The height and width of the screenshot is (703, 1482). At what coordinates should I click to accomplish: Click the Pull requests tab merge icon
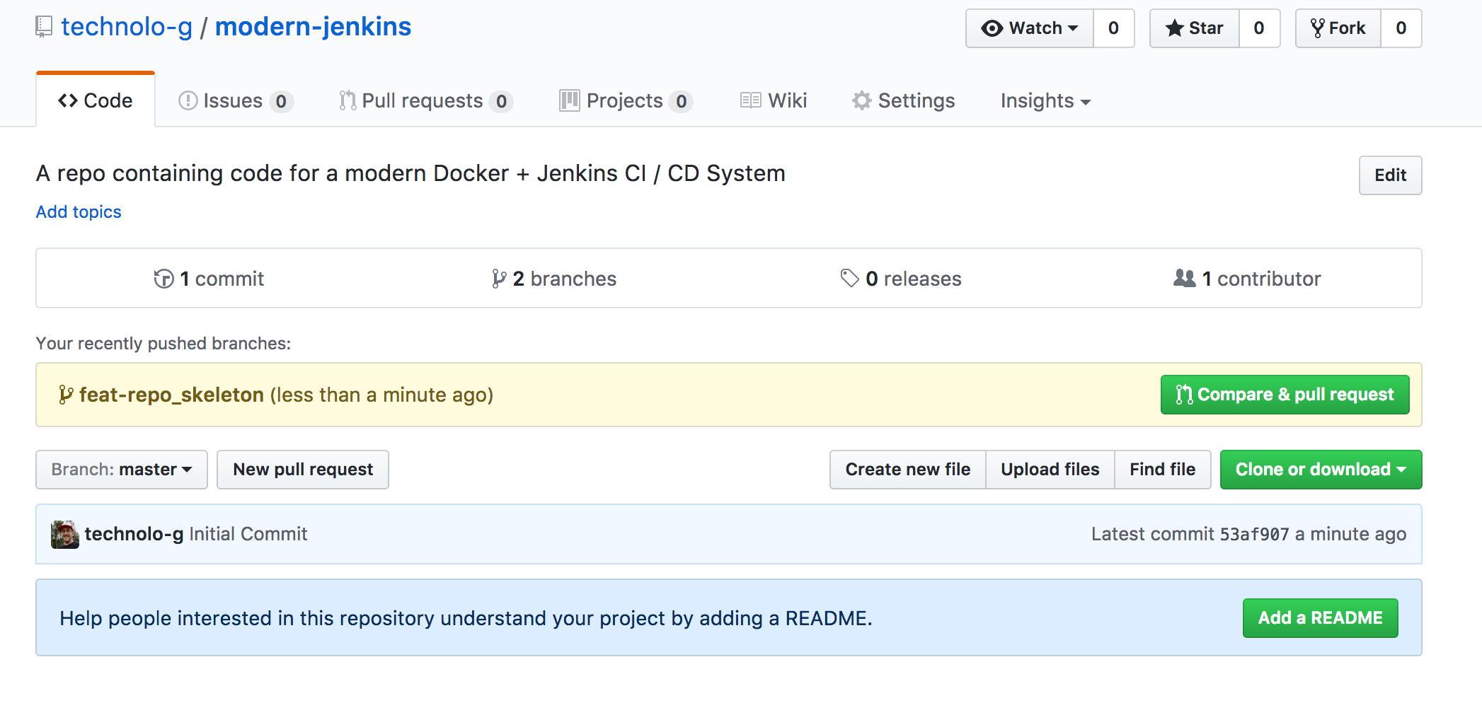tap(347, 100)
